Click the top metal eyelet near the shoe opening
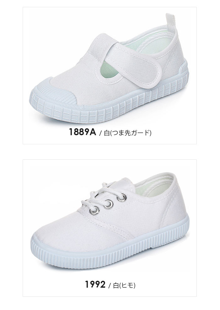Screen dimensions: 220x310 point(121,197)
